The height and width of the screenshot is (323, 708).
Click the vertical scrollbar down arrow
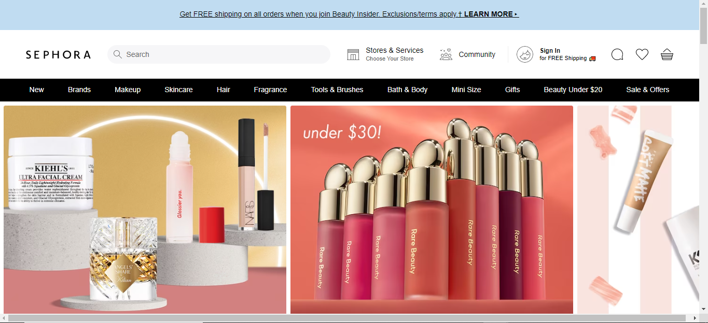pos(703,309)
